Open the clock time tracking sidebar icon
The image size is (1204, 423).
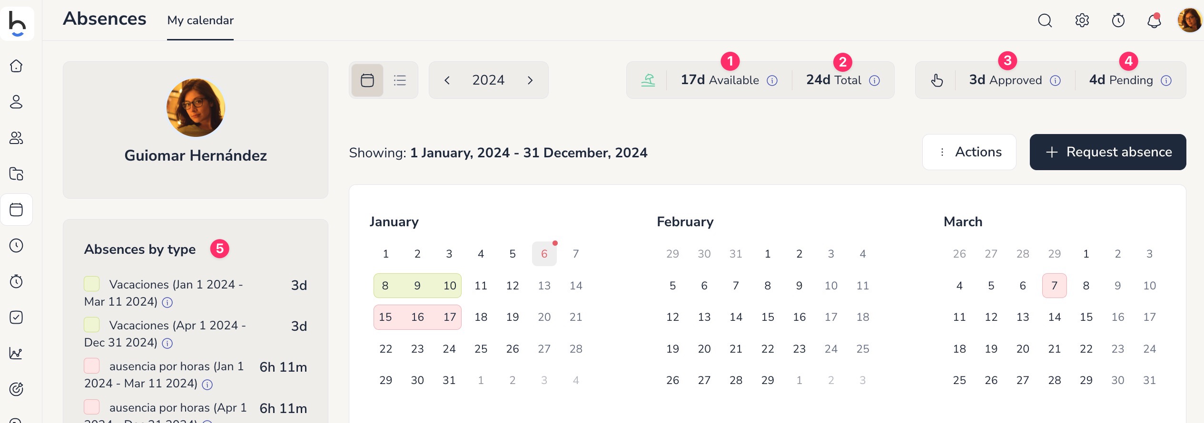[x=16, y=245]
